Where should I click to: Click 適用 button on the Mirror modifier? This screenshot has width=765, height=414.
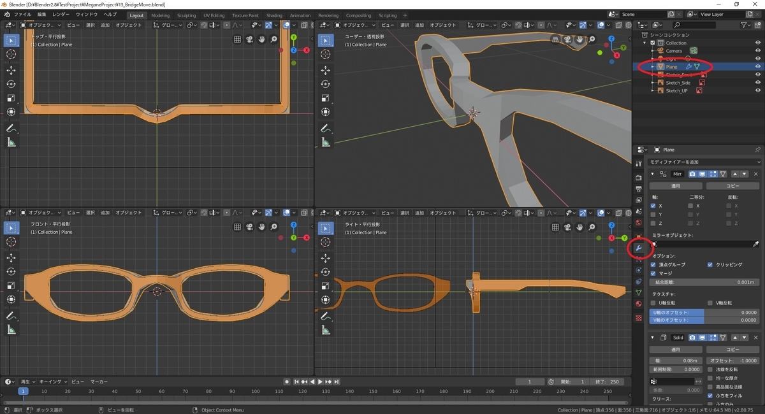coord(676,186)
